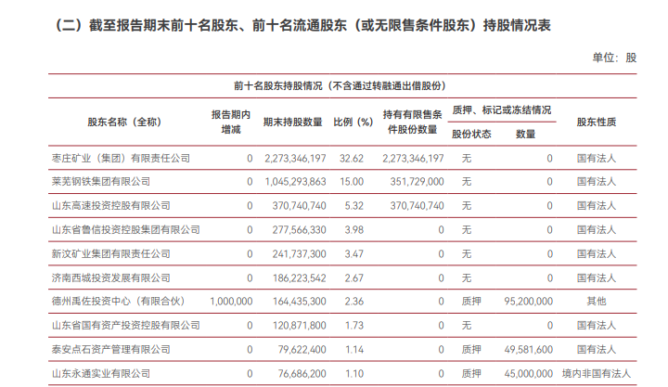Click the percentage 2.67
The image size is (668, 387).
[354, 278]
